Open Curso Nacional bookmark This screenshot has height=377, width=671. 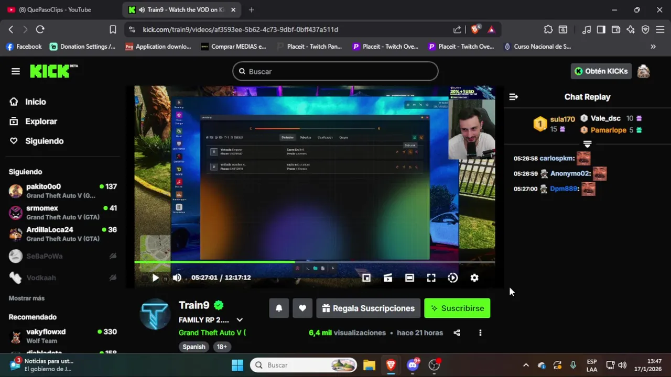[537, 47]
